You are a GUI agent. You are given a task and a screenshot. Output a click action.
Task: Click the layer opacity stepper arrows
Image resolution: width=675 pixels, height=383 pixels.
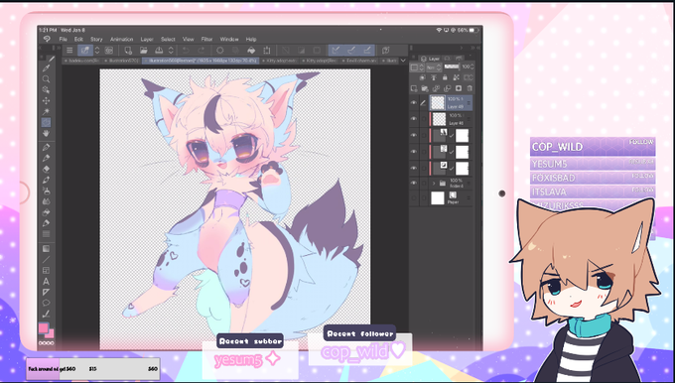(x=472, y=67)
